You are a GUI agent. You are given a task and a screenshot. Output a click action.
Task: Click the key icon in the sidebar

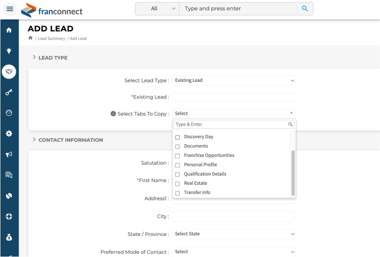tap(9, 92)
